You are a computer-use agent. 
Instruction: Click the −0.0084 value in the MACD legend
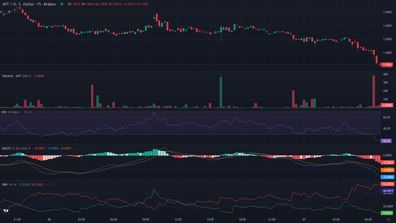[53, 148]
